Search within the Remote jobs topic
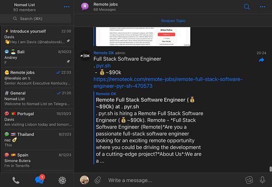The width and height of the screenshot is (272, 187). 247,7
